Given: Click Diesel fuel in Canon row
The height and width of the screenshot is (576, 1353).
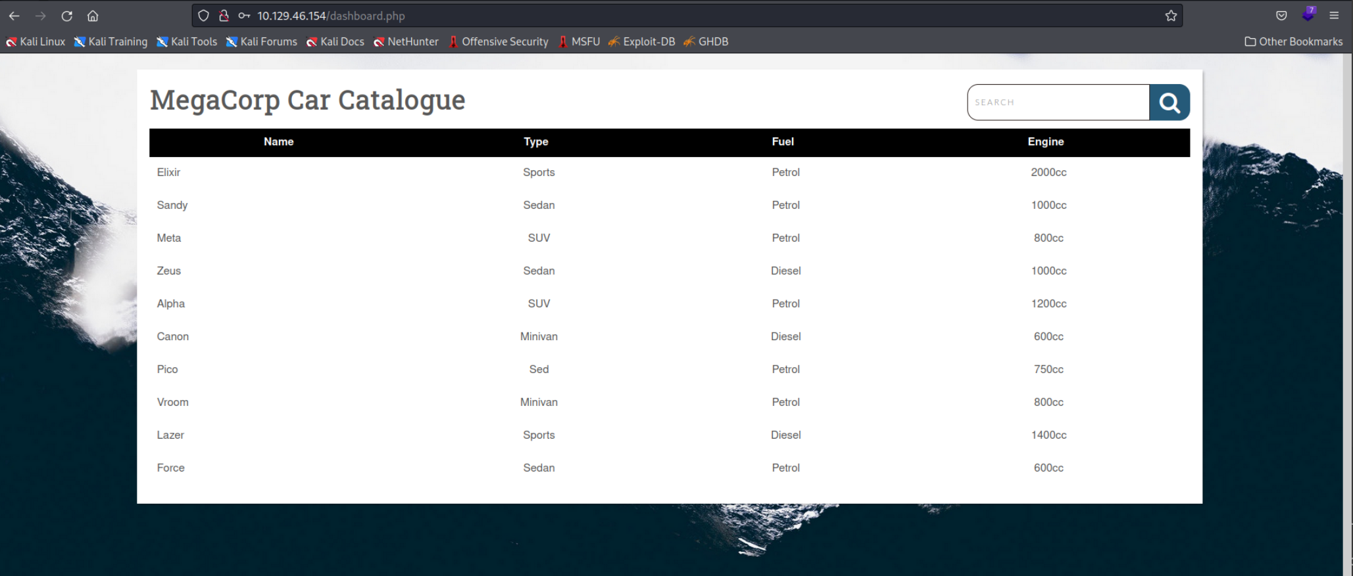Looking at the screenshot, I should click(x=786, y=336).
